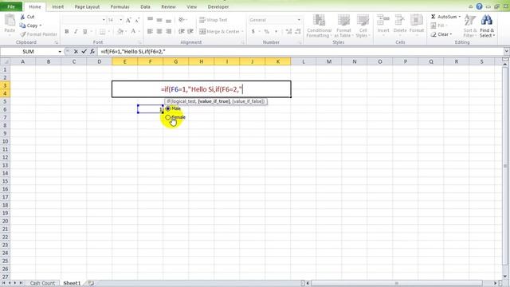The image size is (510, 287).
Task: Click the Fill button in Editing
Action: coord(439,26)
